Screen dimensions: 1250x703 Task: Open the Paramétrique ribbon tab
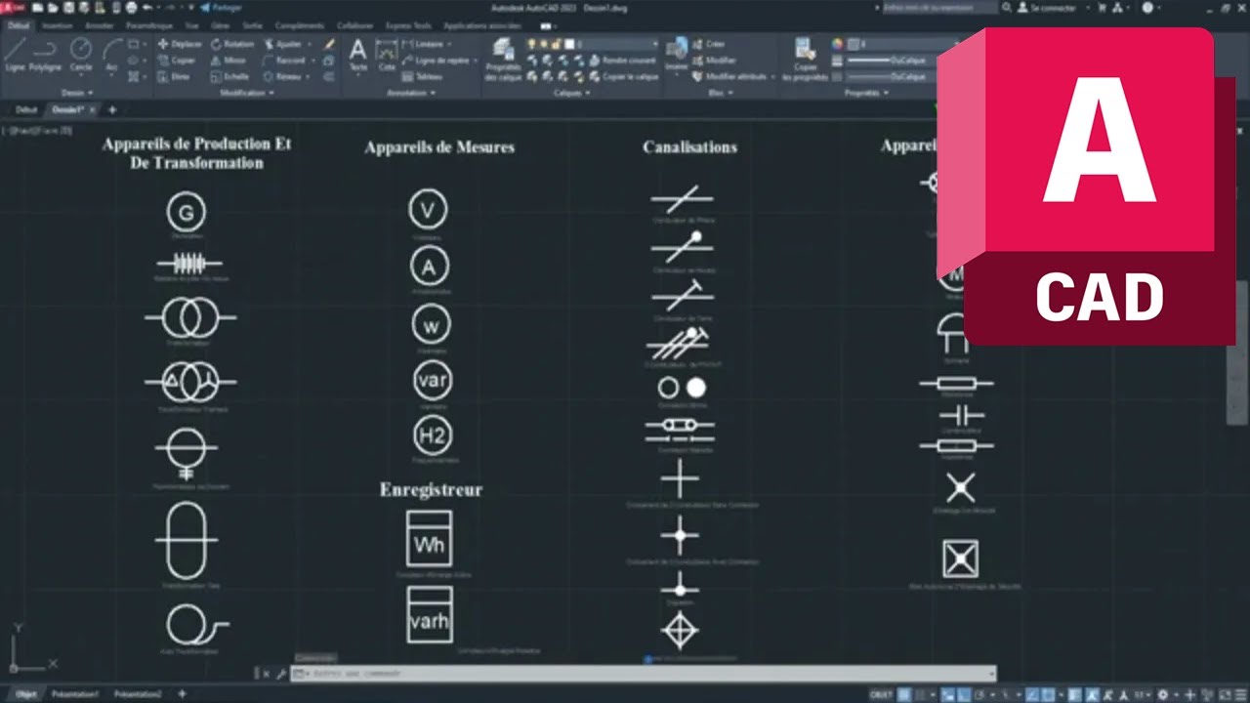click(148, 25)
